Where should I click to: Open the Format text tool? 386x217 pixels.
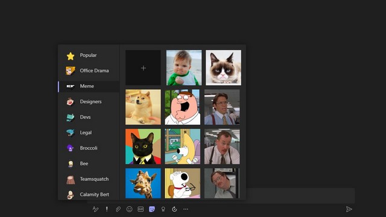(95, 209)
